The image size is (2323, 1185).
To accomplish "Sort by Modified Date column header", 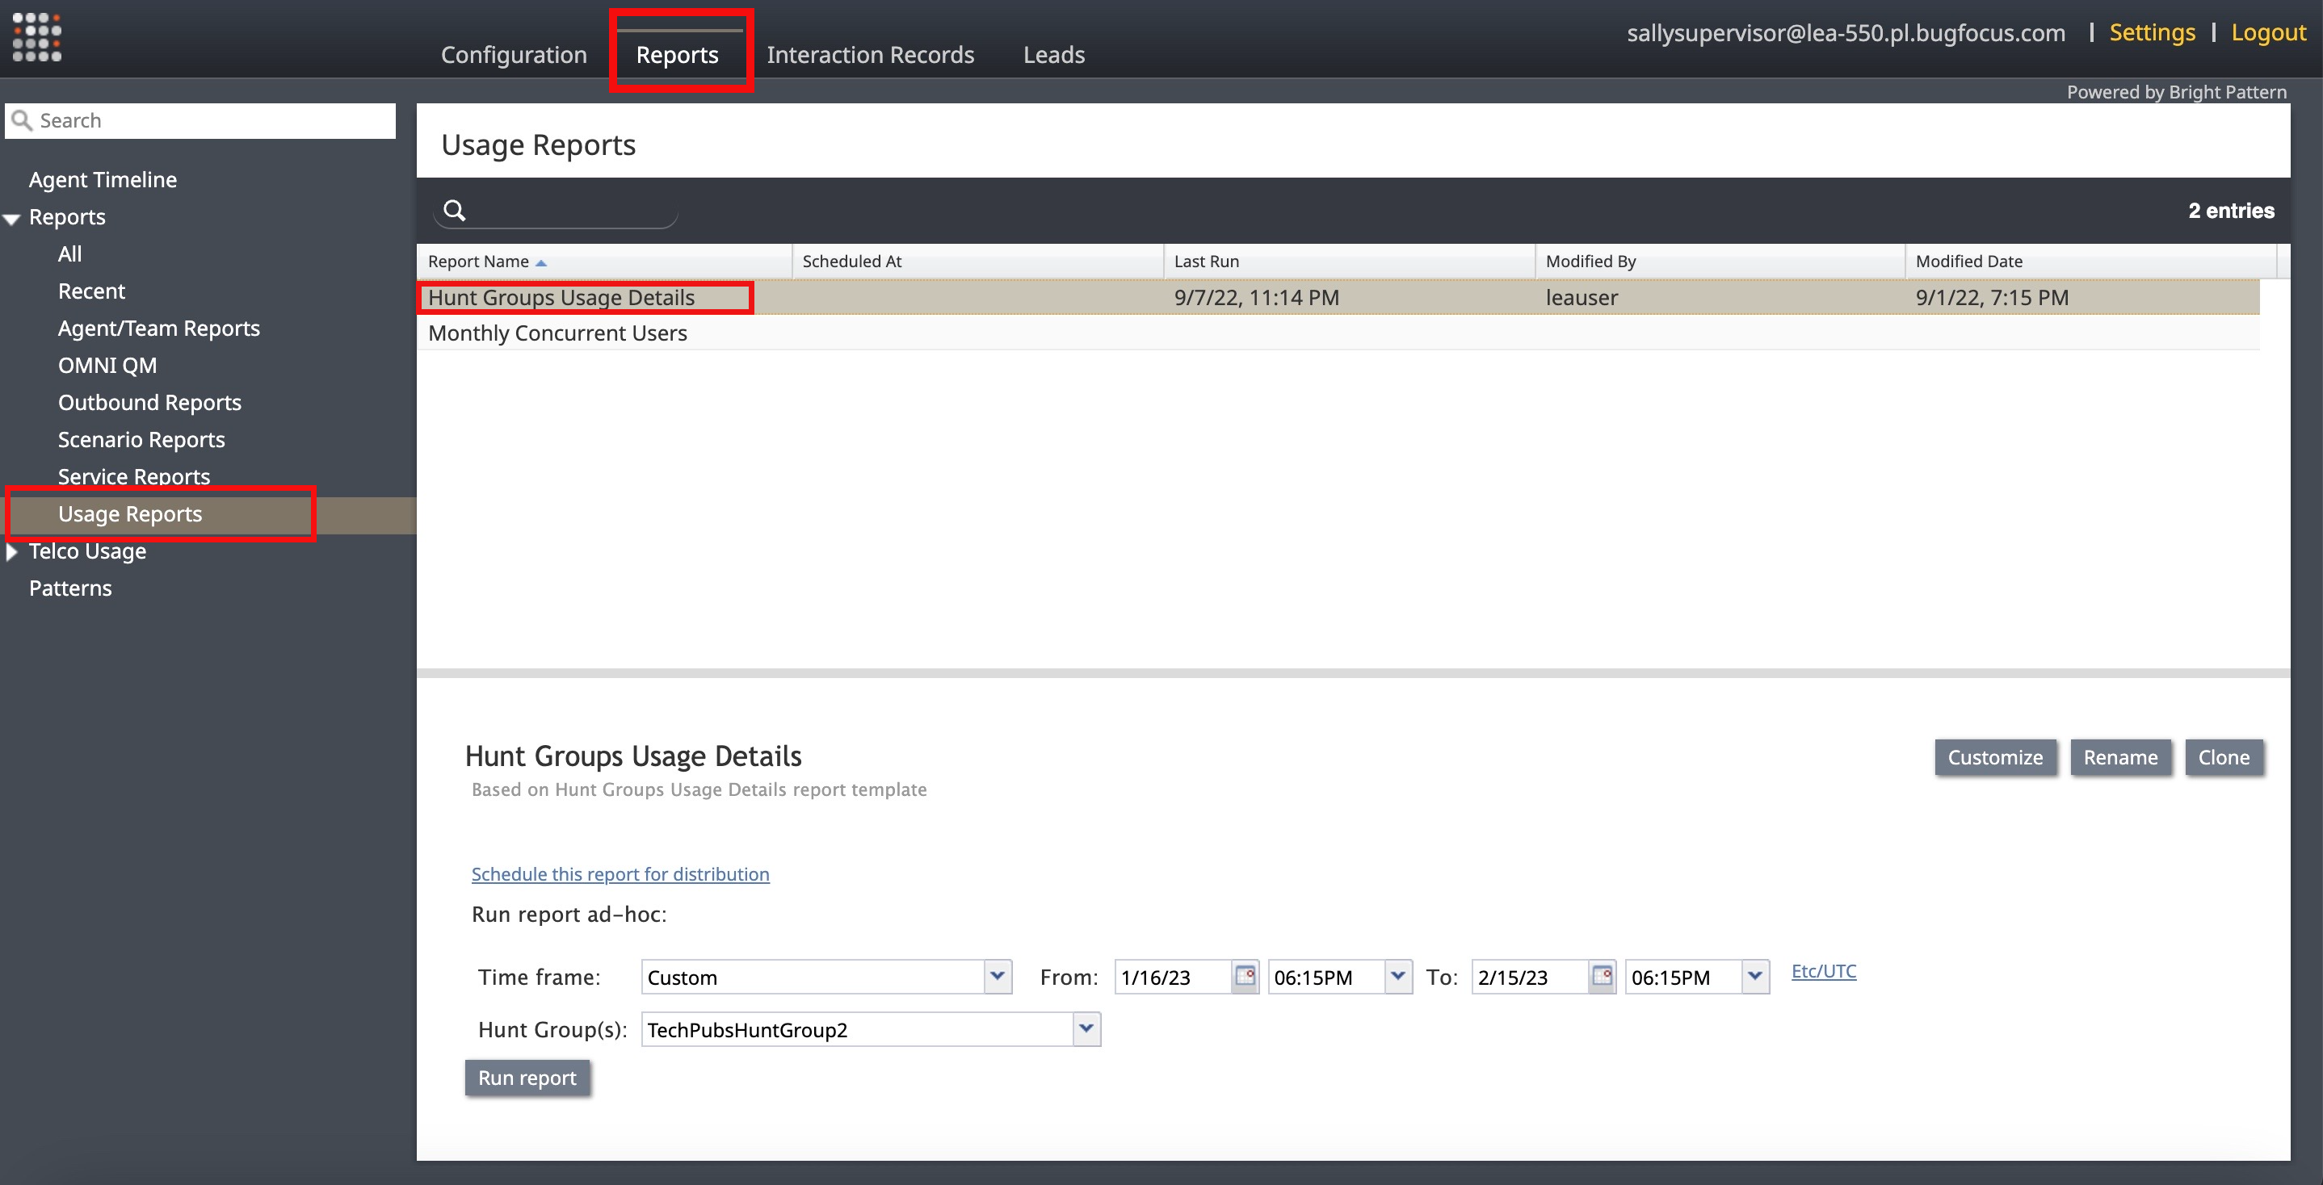I will click(x=2090, y=262).
